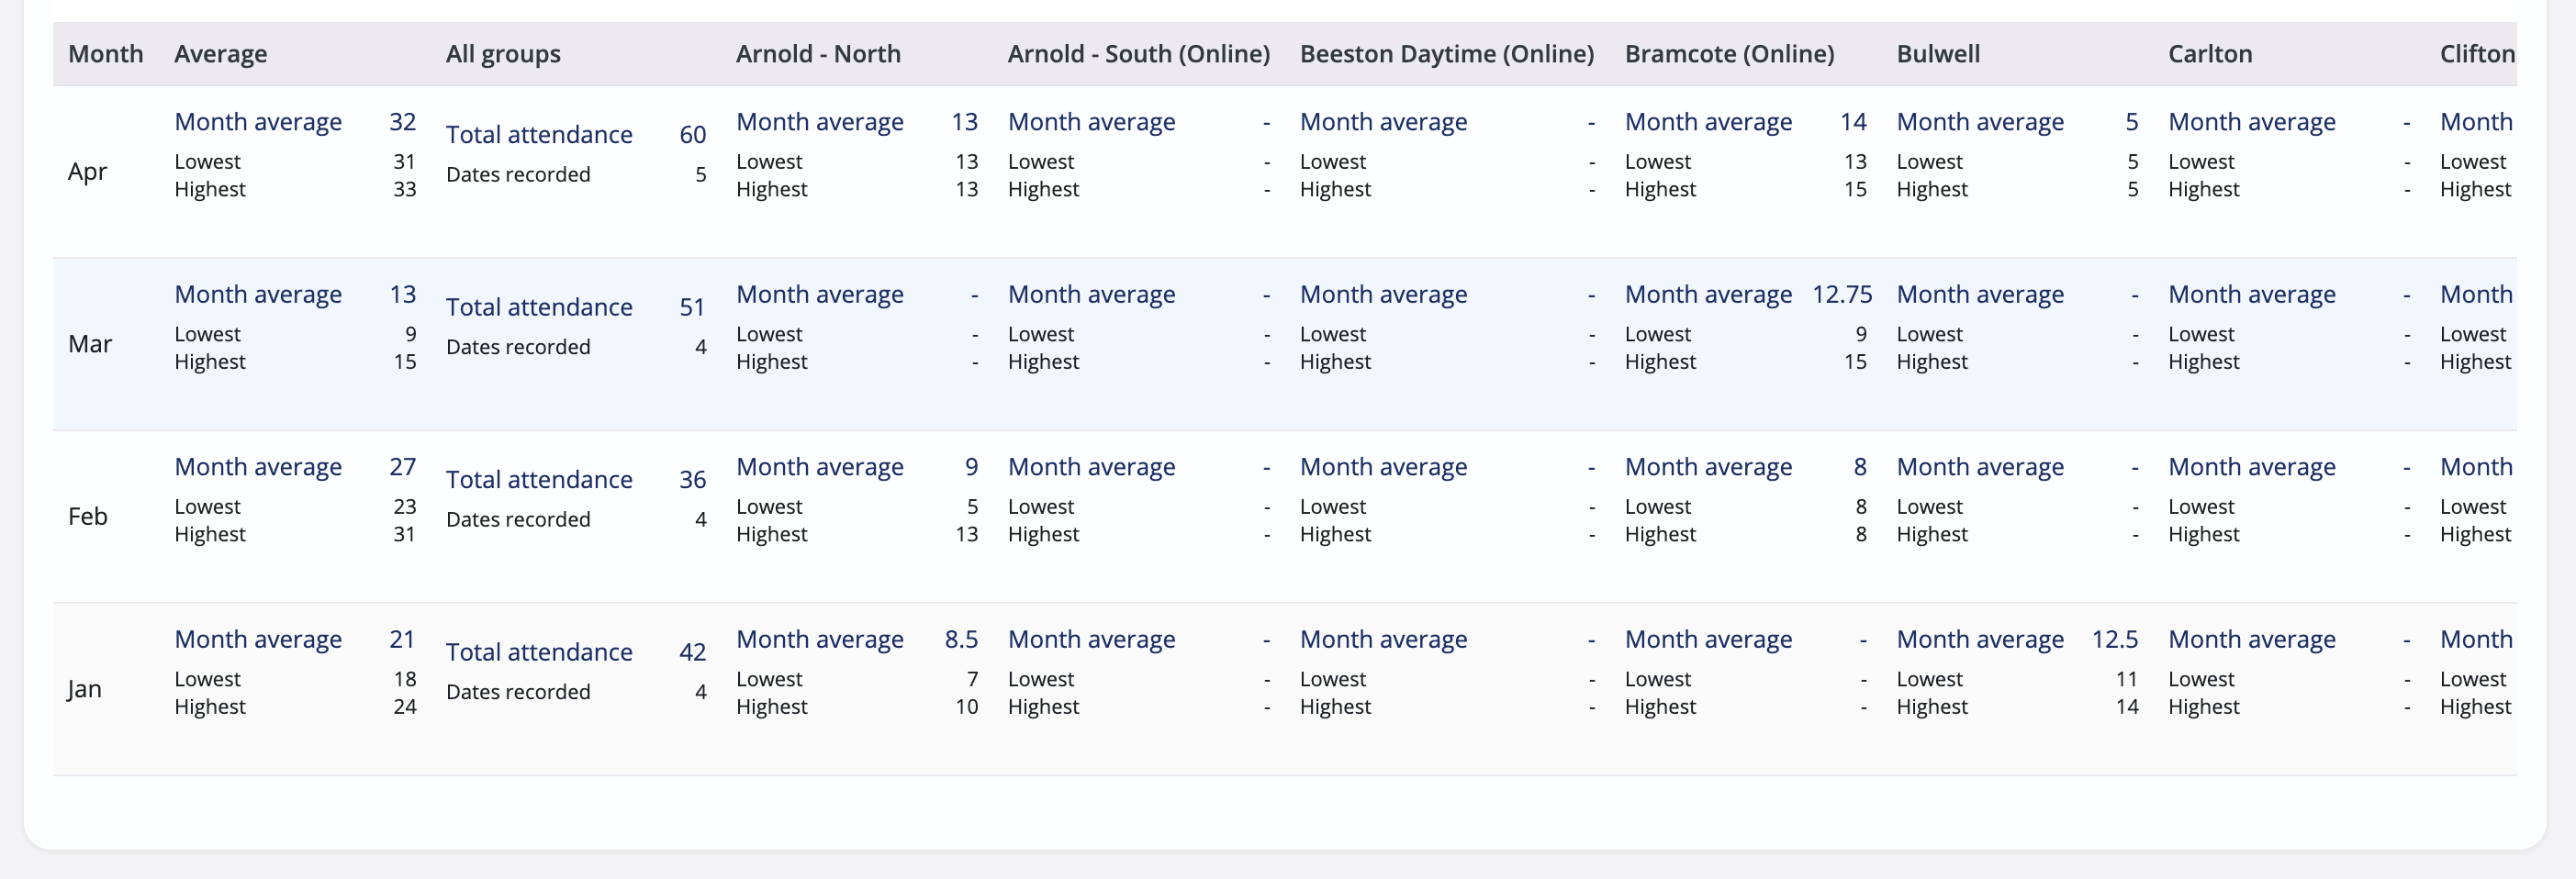
Task: Select the Bramcote (Online) column header
Action: coord(1729,54)
